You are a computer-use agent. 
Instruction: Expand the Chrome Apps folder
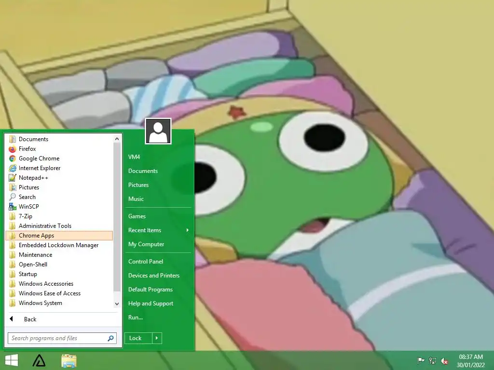click(59, 236)
